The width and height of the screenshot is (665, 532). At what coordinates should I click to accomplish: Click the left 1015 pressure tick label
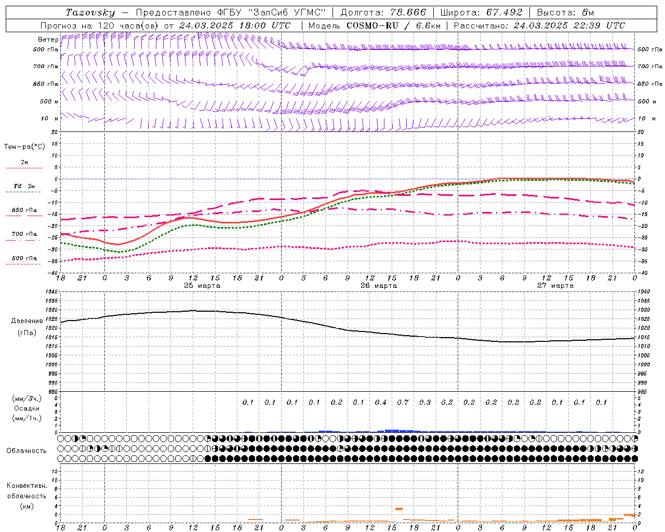coord(51,337)
